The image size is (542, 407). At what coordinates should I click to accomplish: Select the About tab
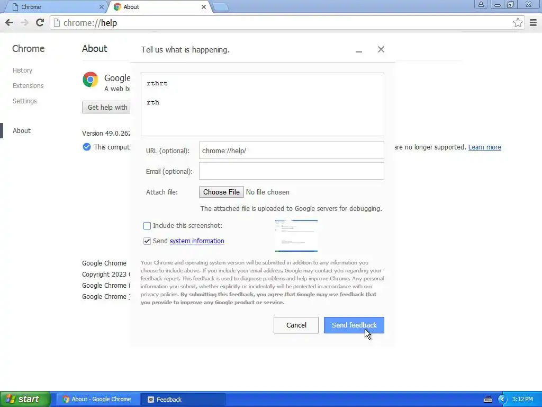(x=160, y=7)
